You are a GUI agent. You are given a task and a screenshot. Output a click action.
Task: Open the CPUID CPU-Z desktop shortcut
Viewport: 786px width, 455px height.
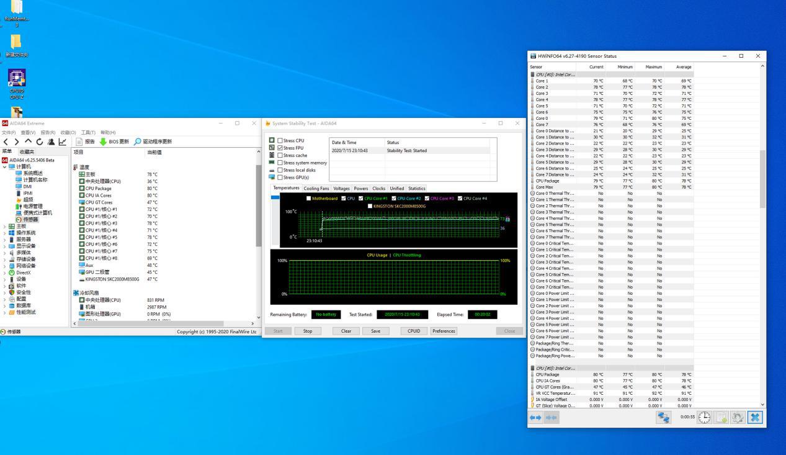(17, 78)
